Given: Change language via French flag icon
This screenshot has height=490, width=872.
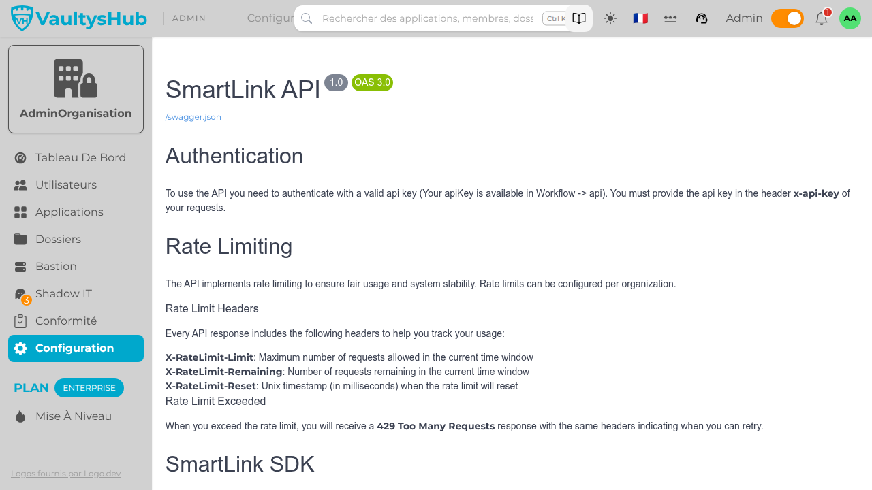Looking at the screenshot, I should click(x=640, y=18).
